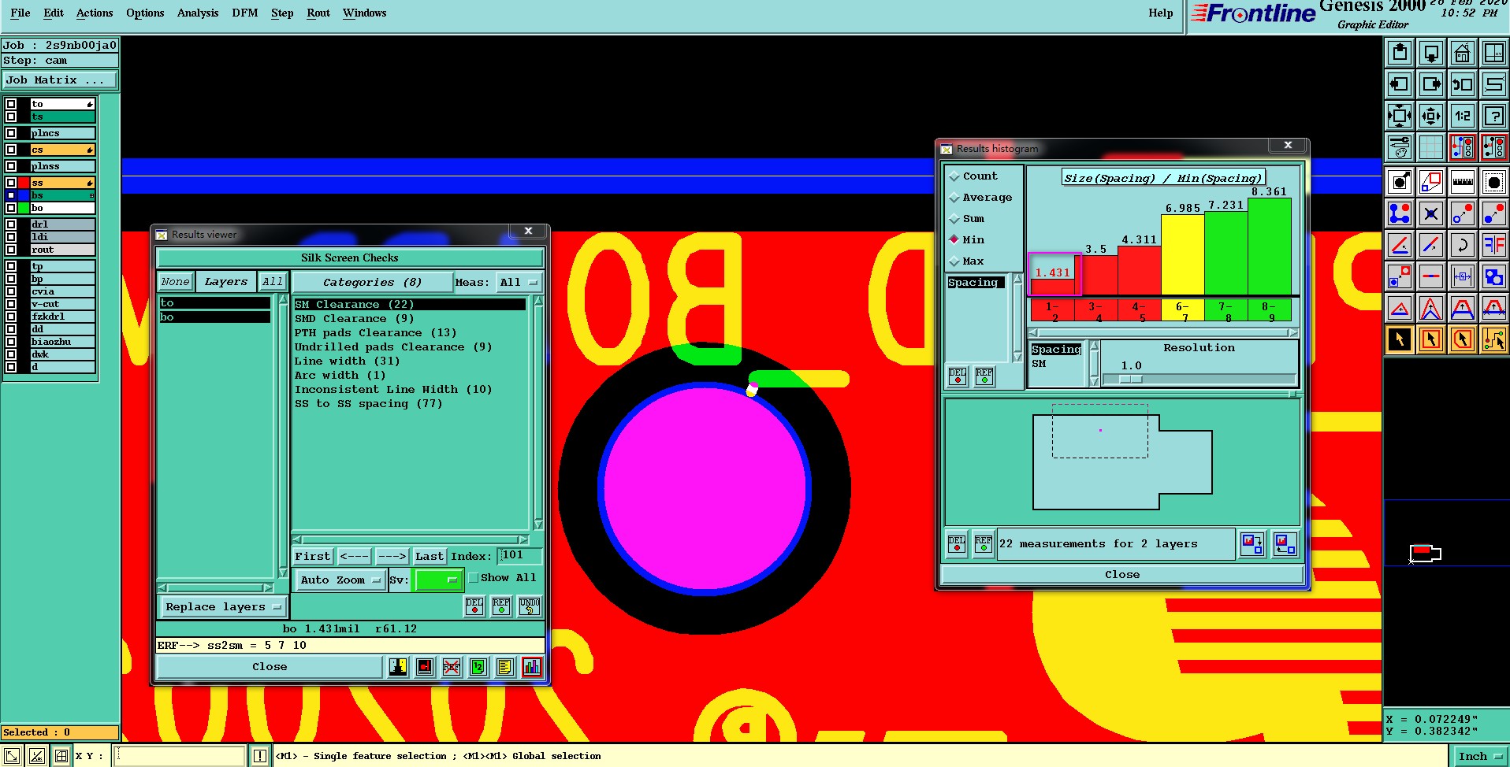Screen dimensions: 1510x767
Task: Select the net selection arrow tool
Action: [1493, 339]
